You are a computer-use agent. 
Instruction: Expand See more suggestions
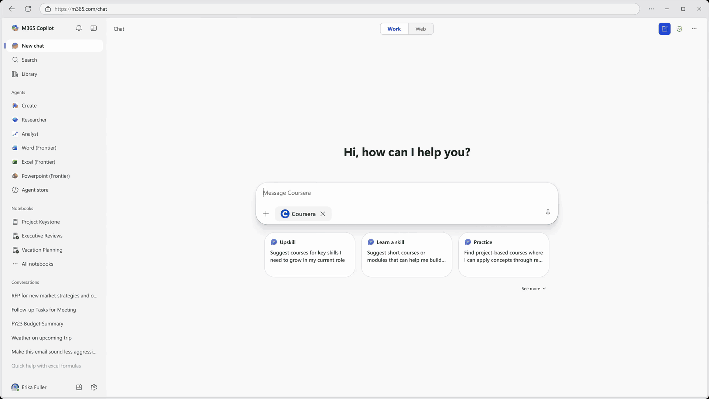coord(533,289)
